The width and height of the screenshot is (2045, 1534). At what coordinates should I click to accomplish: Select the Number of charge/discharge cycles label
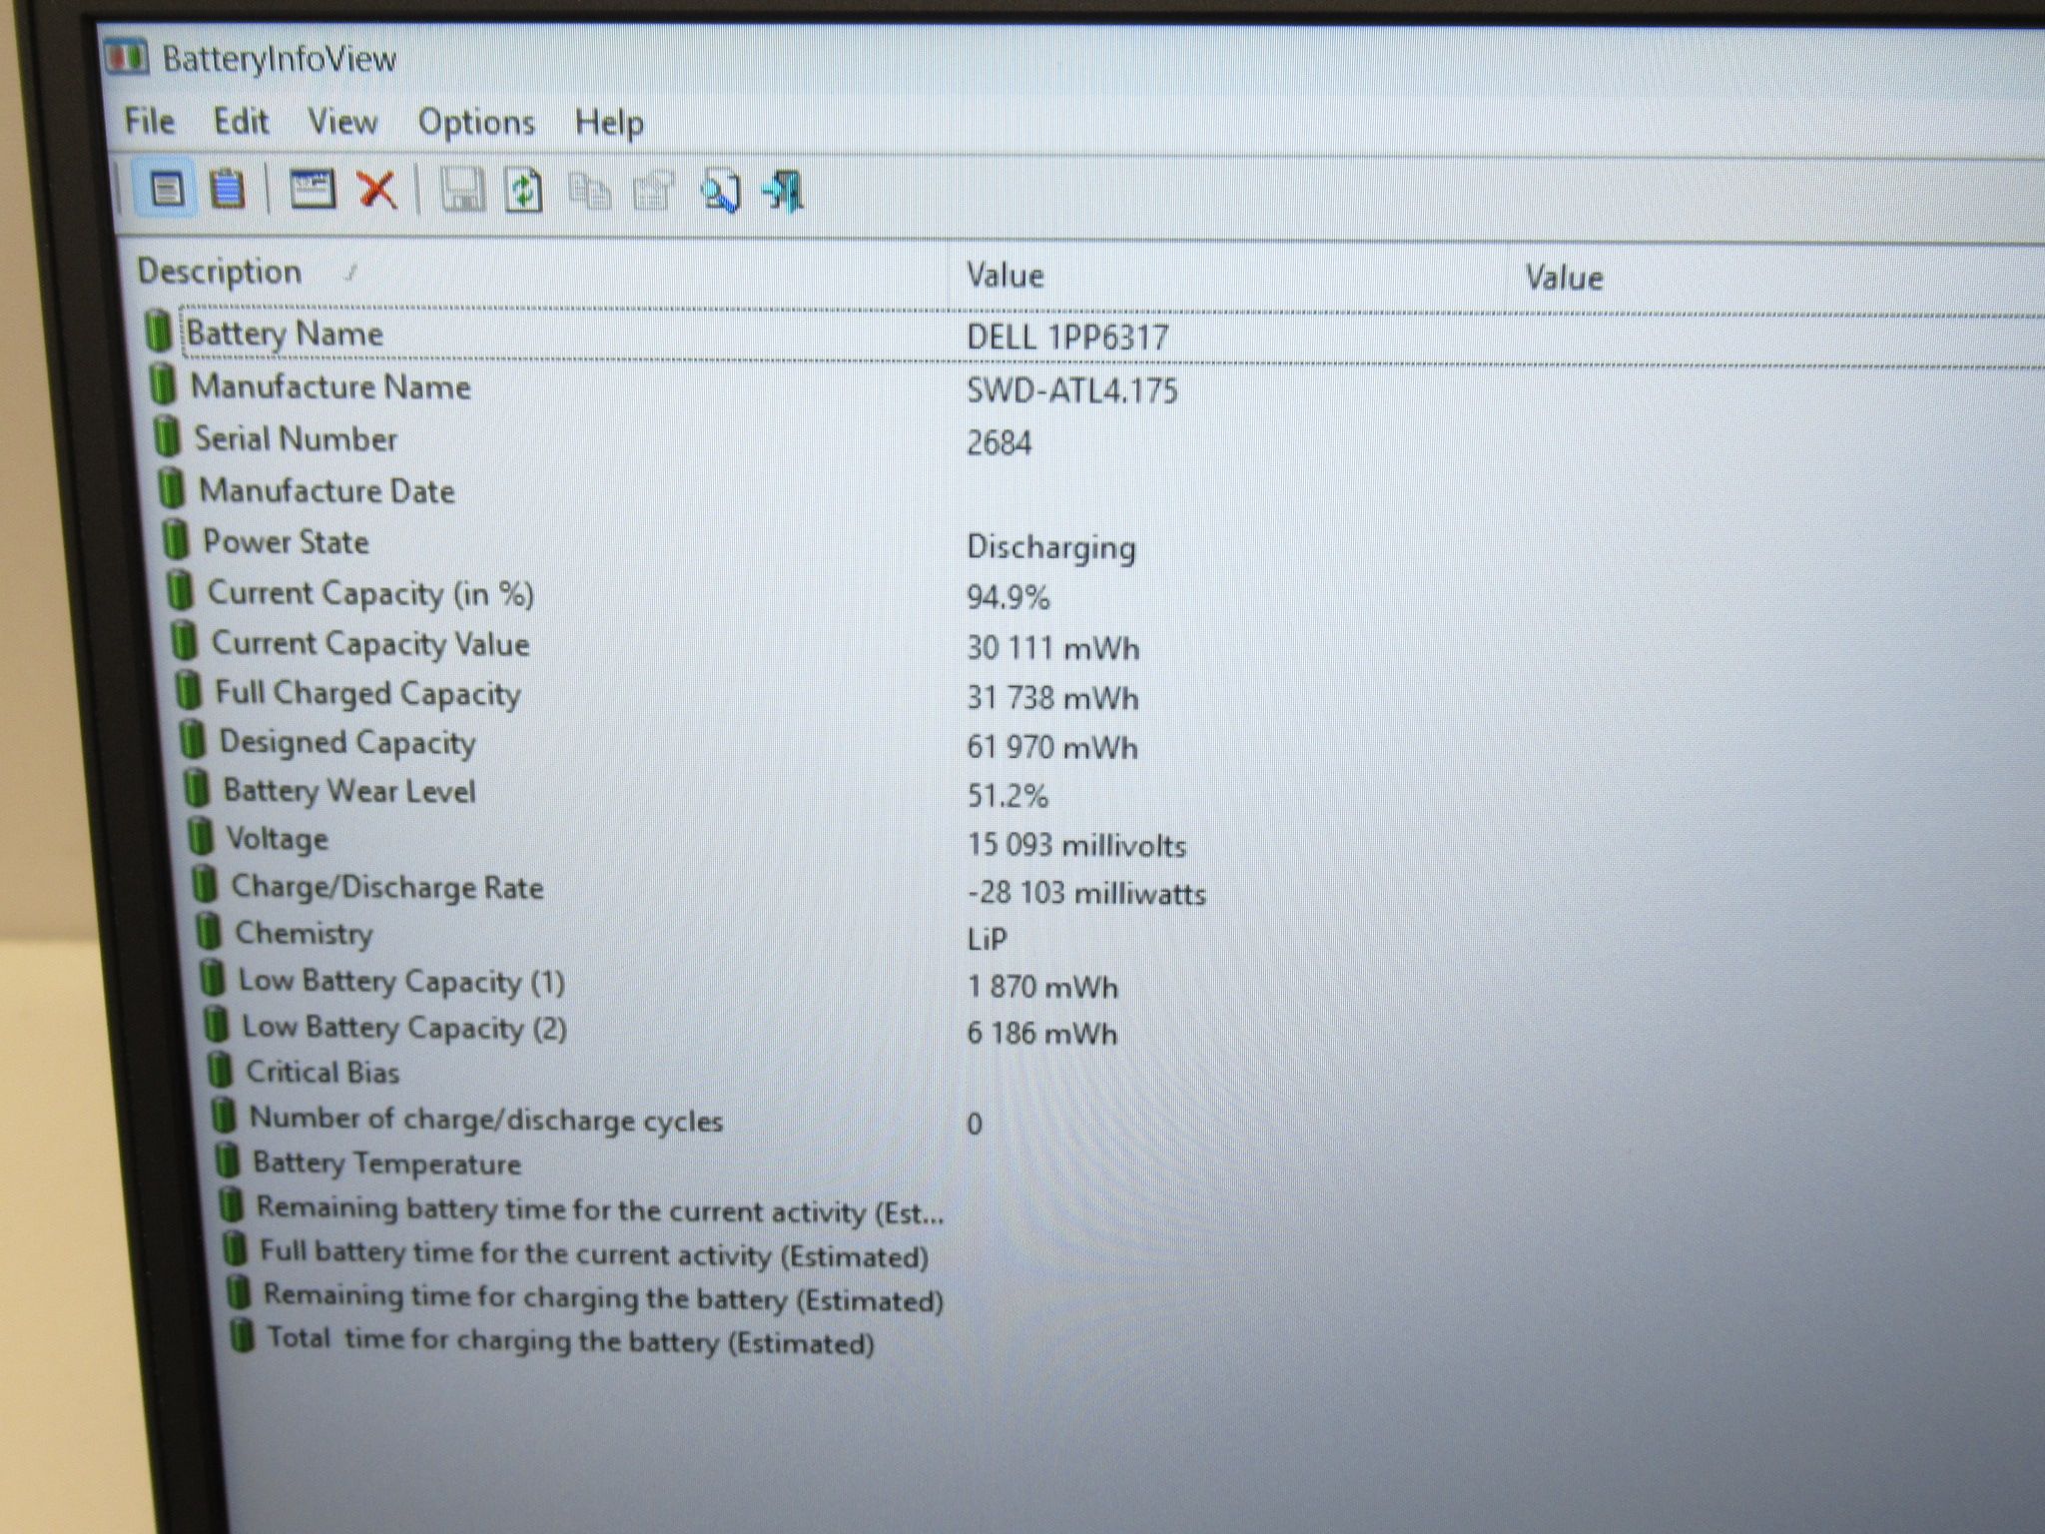pos(486,1120)
